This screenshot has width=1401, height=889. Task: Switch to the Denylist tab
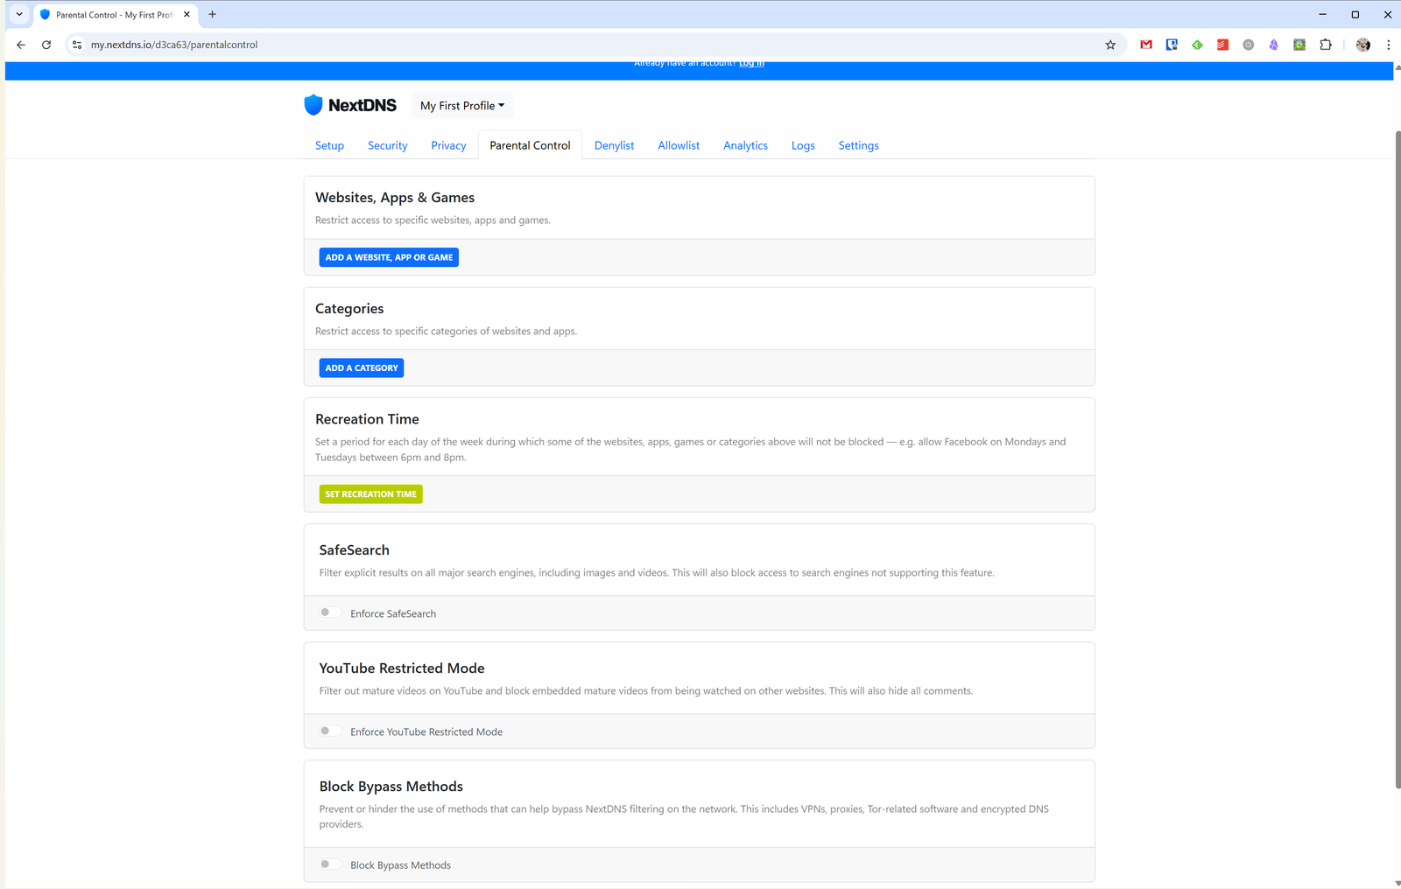[x=614, y=145]
